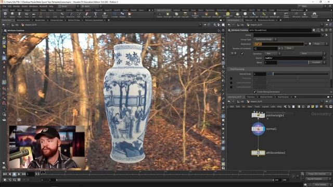Click group selection arrow next to Group field
Viewport: 333px width, 187px height.
point(326,35)
